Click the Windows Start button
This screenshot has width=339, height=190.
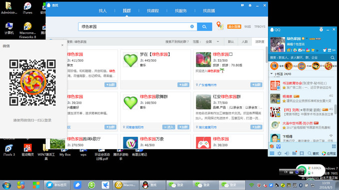click(x=6, y=185)
